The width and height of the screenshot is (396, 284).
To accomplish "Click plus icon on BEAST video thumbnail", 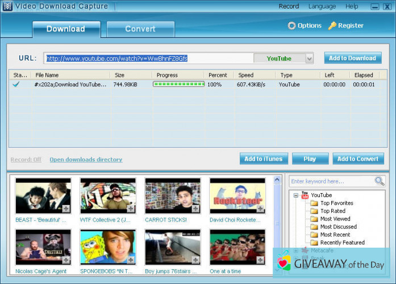I will point(66,210).
